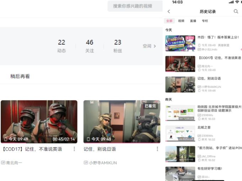Check the signal strength bars in status bar
The height and width of the screenshot is (181, 242).
(x=231, y=2)
